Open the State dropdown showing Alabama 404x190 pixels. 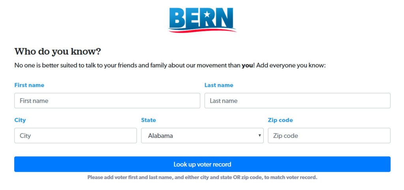point(202,136)
